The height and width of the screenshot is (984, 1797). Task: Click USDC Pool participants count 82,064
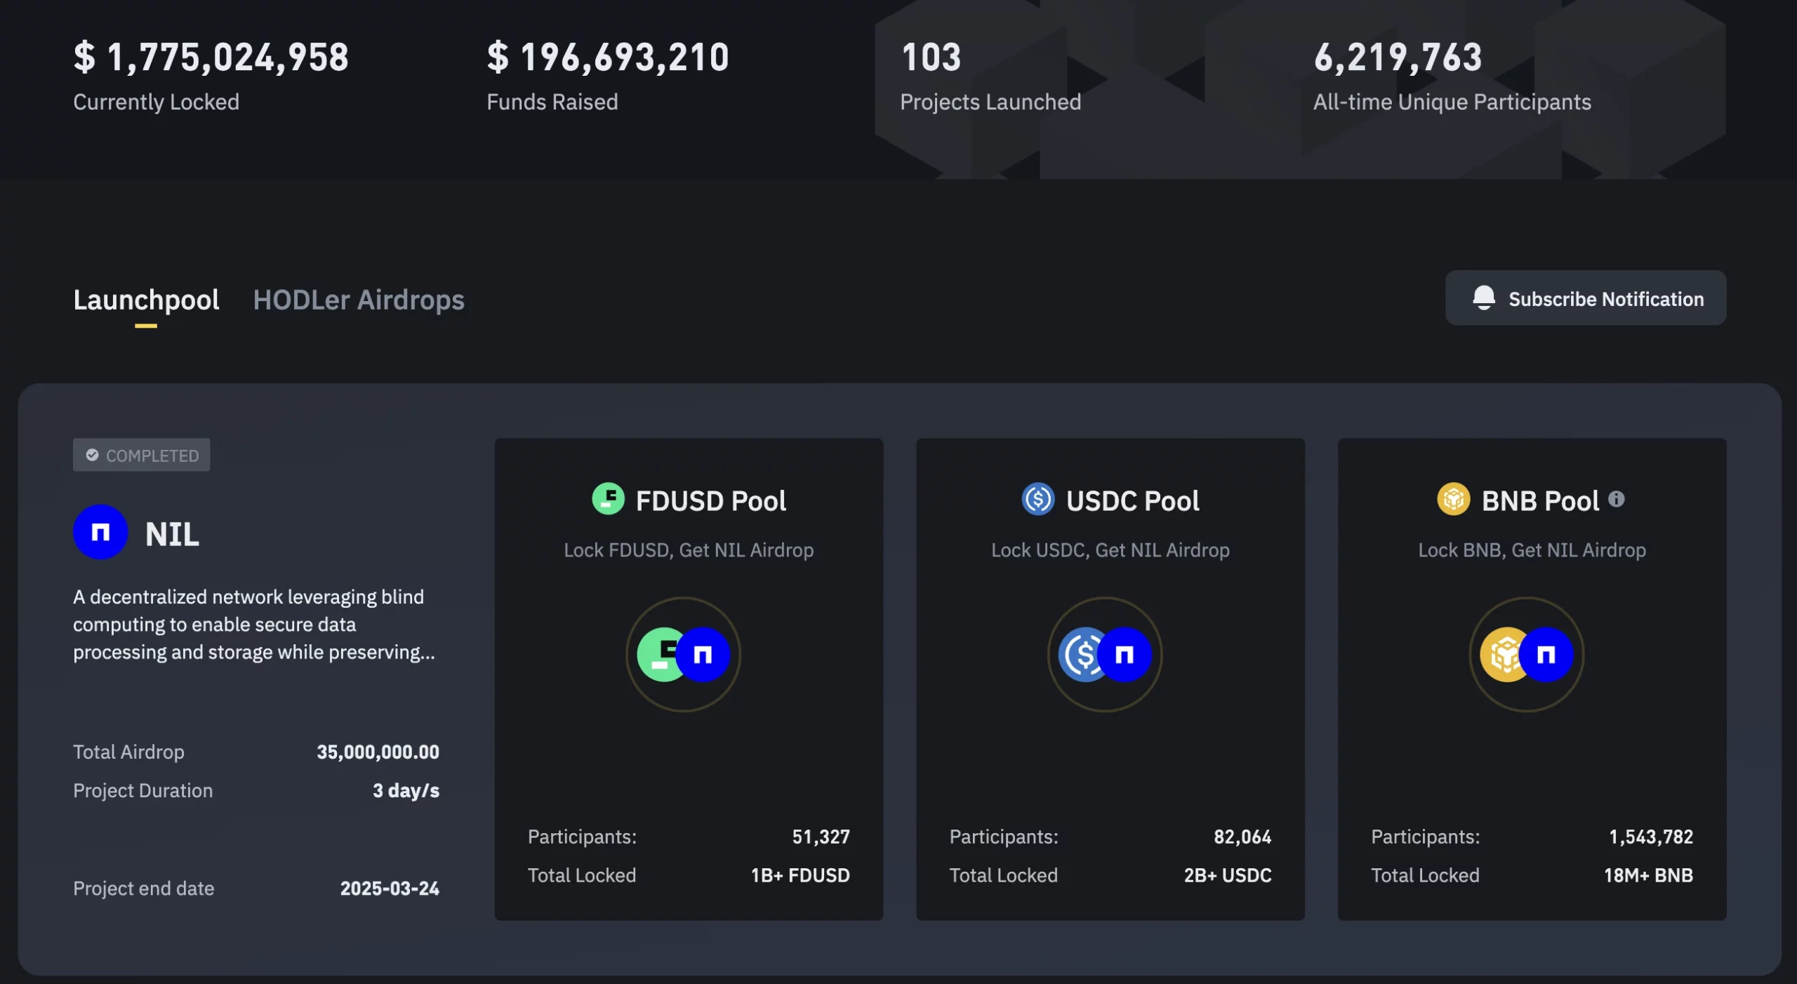point(1242,837)
